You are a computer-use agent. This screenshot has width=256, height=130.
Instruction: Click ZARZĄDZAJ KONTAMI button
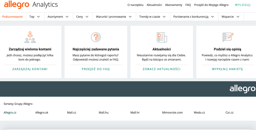[x=30, y=69]
